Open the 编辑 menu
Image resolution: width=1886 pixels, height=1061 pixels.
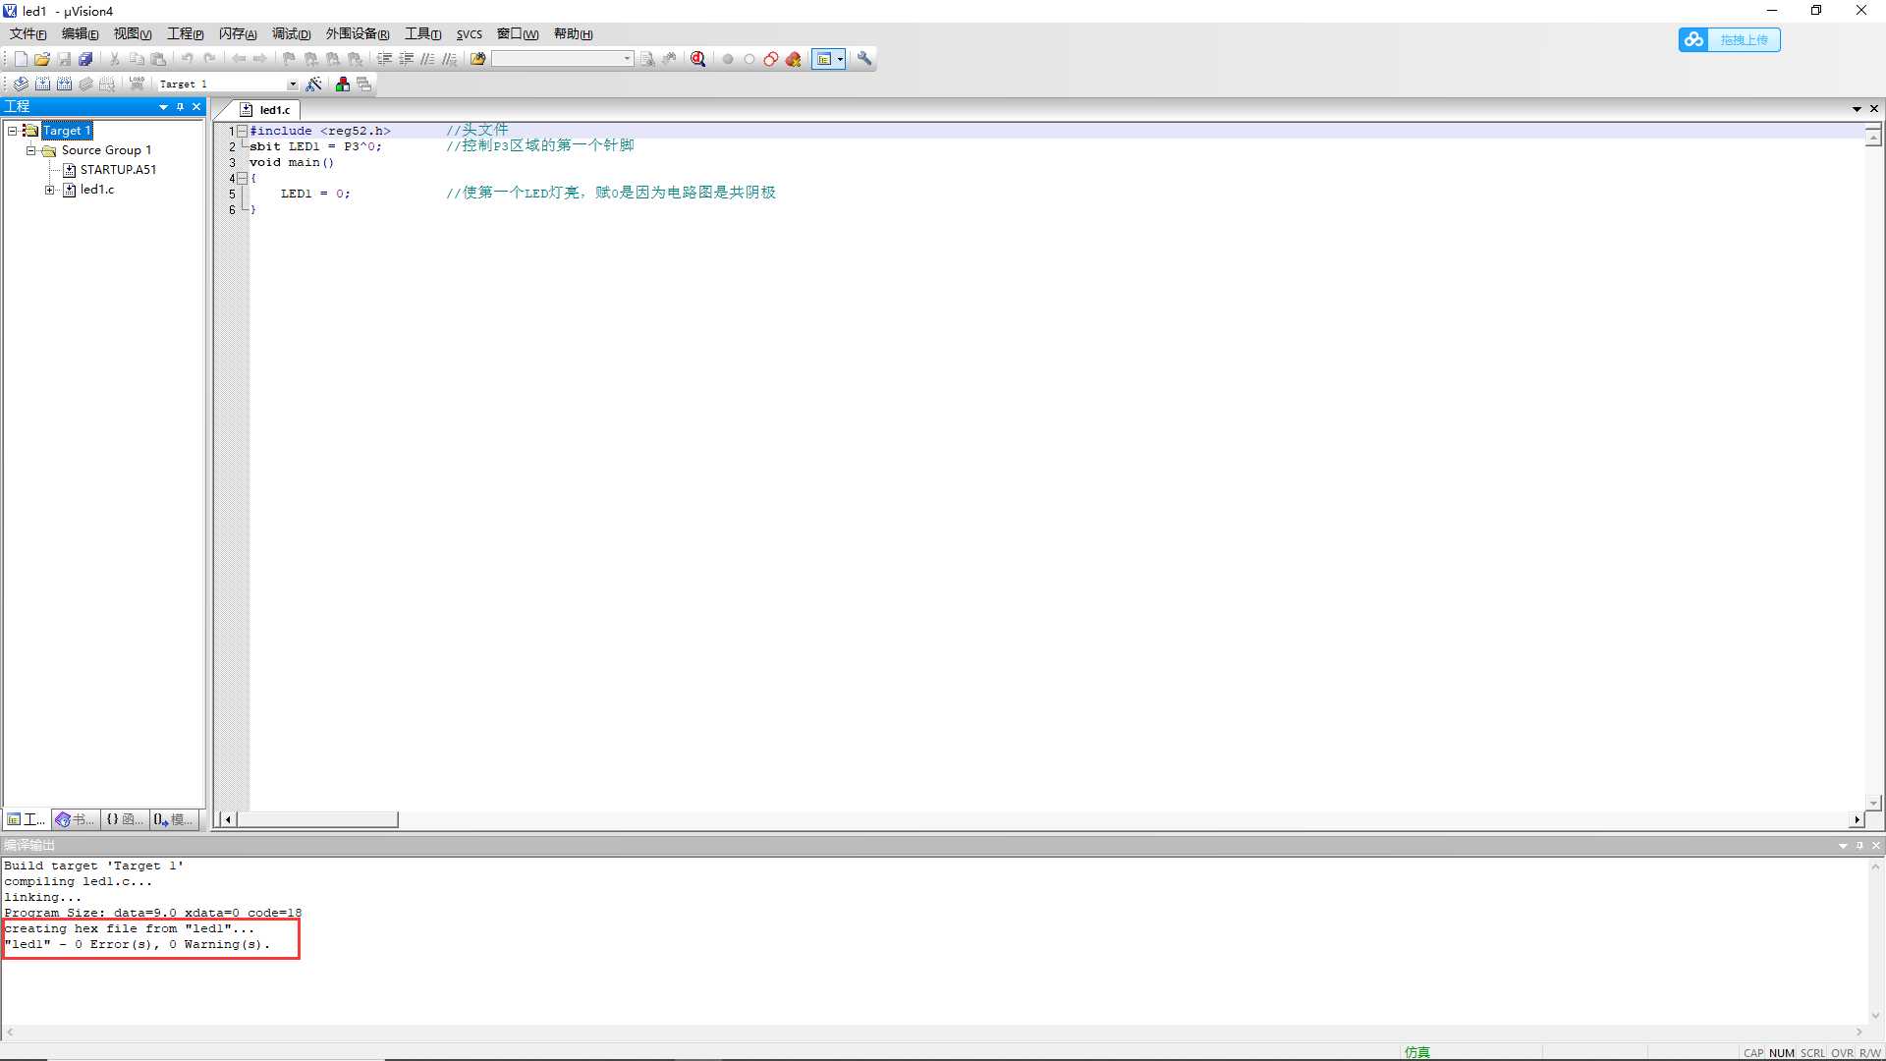(80, 33)
